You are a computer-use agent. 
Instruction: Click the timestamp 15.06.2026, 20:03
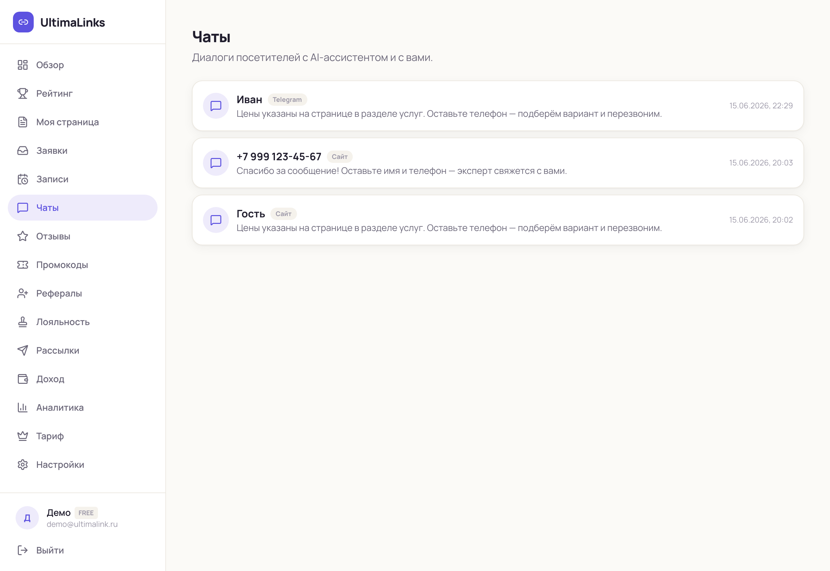point(761,163)
